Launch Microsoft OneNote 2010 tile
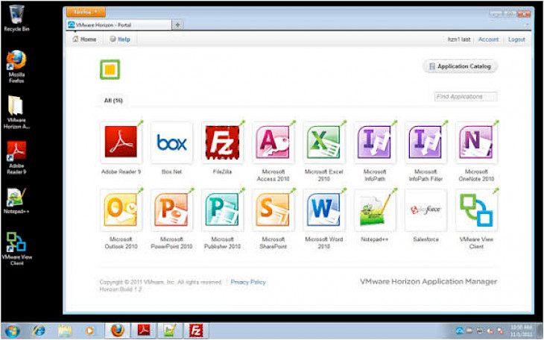544x340 pixels. pos(476,142)
